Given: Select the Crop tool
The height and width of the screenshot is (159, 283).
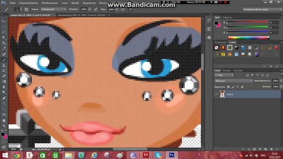Looking at the screenshot, I should coord(4,43).
